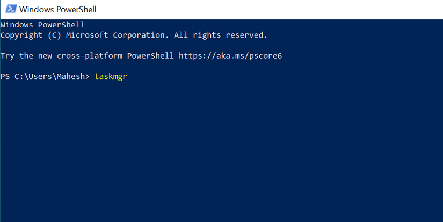Click "C:" drive letter in the prompt
The width and height of the screenshot is (443, 222).
tap(20, 76)
